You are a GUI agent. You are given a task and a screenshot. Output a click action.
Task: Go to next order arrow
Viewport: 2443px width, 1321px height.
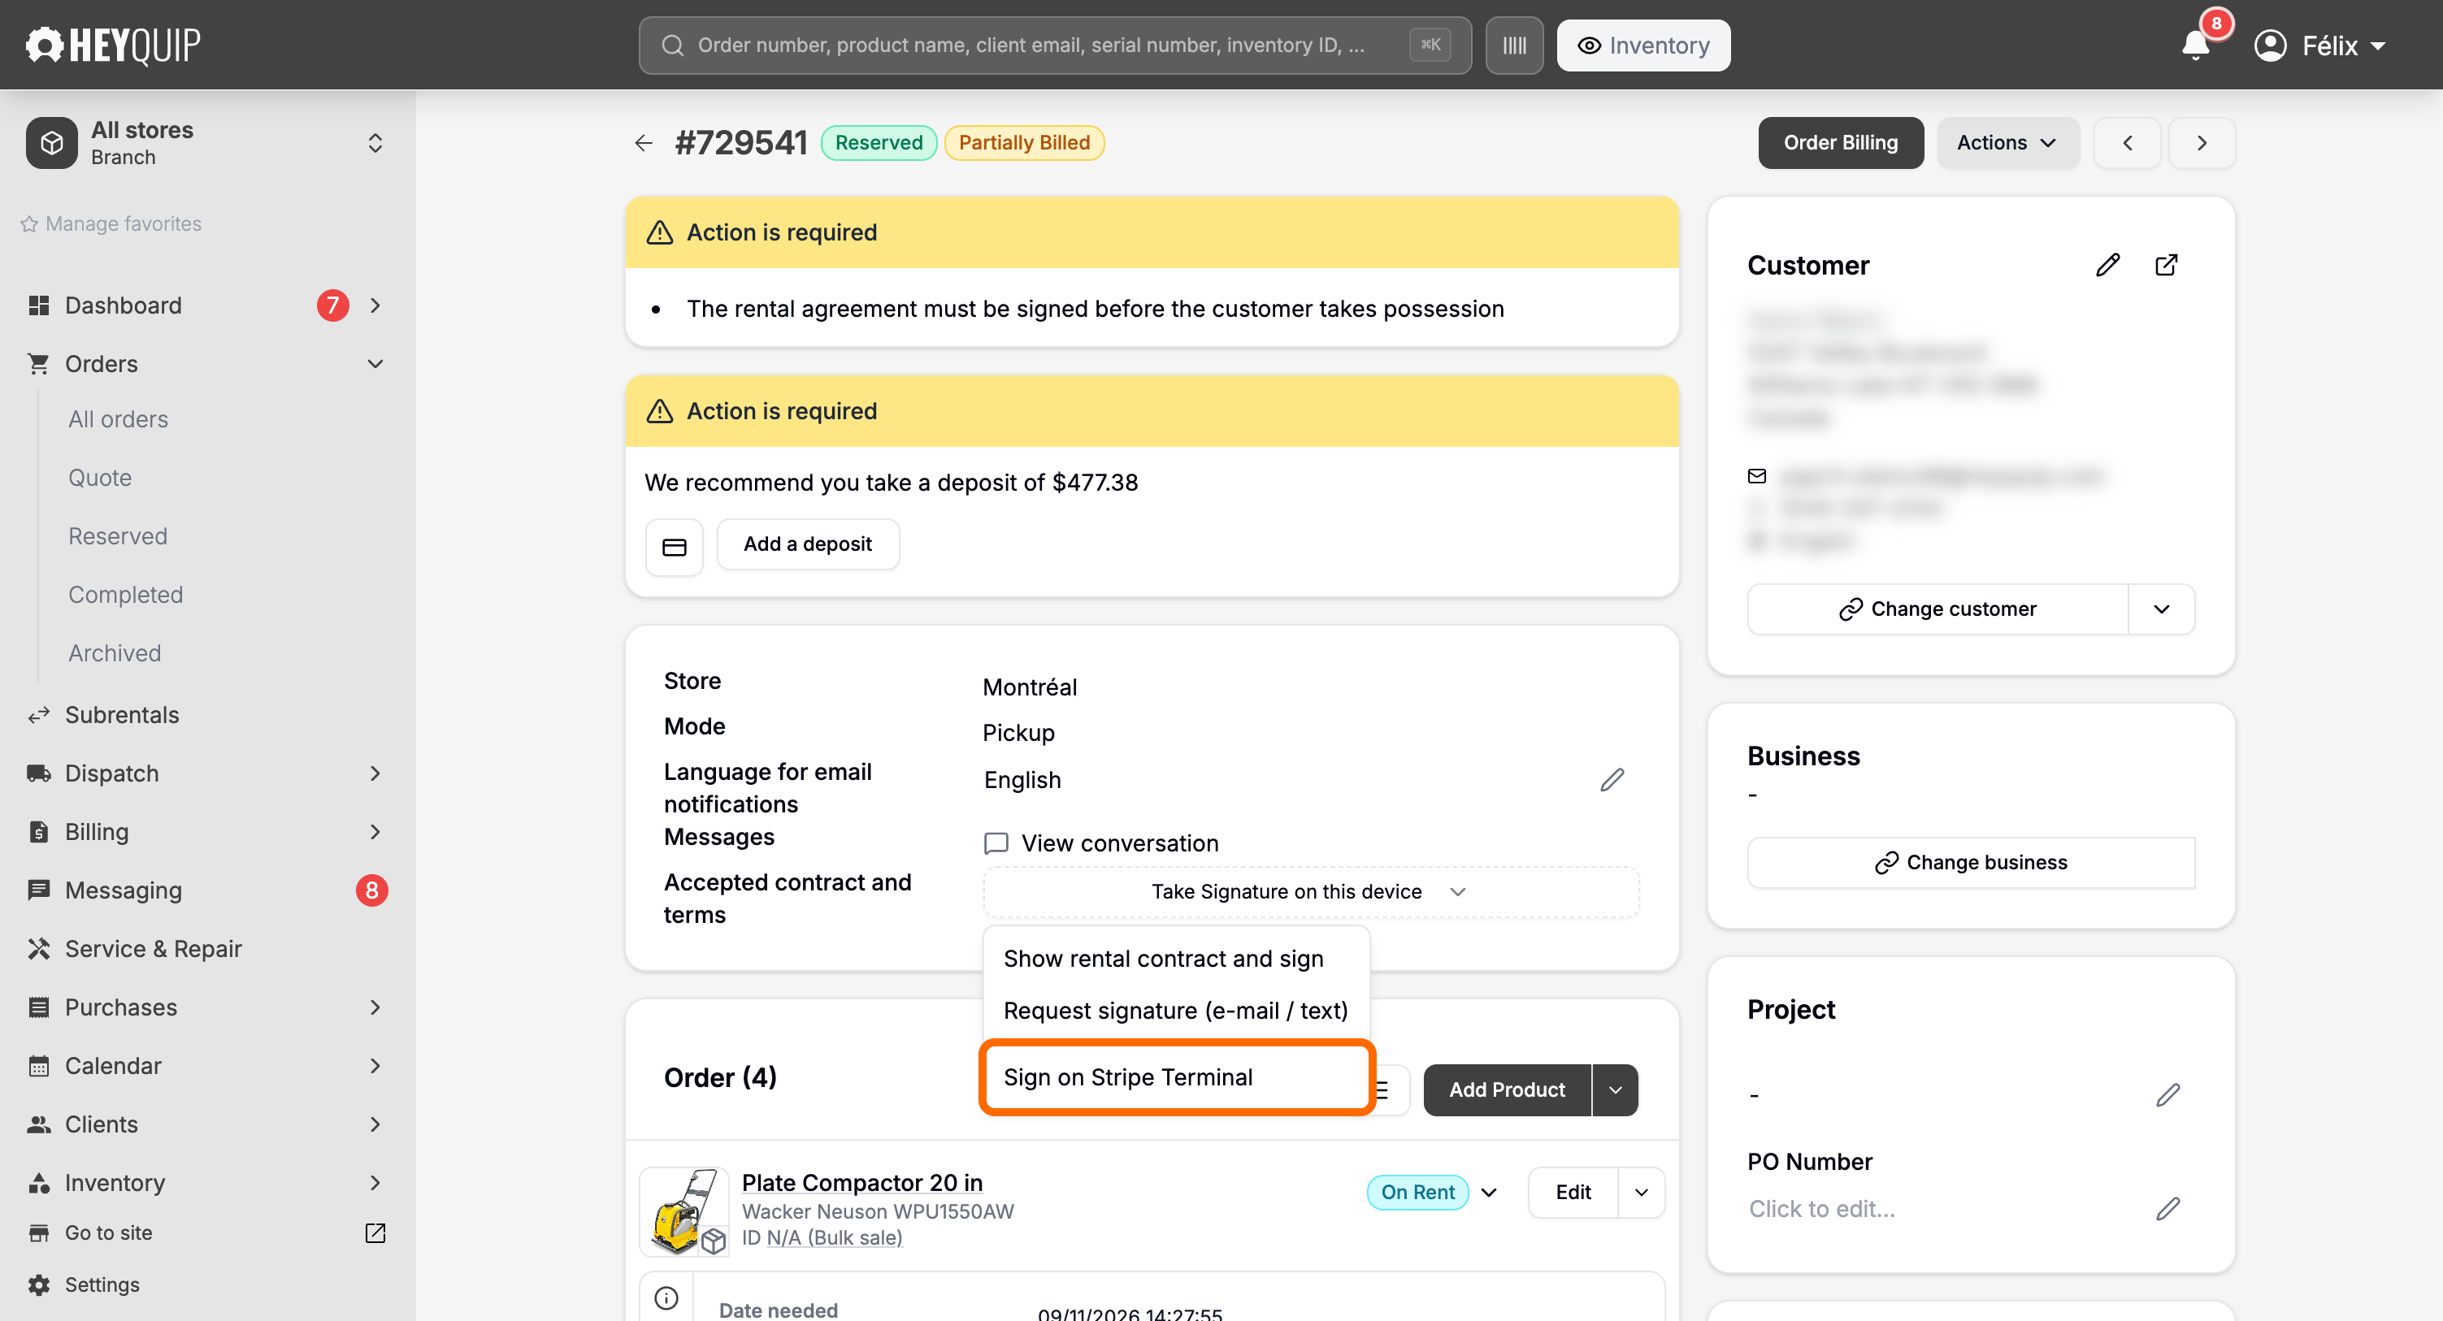(2202, 143)
